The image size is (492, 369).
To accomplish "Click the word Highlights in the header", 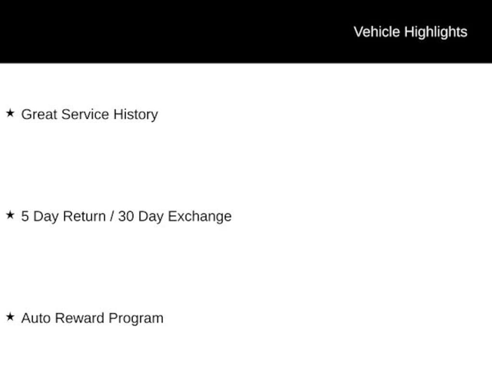I will (x=436, y=32).
